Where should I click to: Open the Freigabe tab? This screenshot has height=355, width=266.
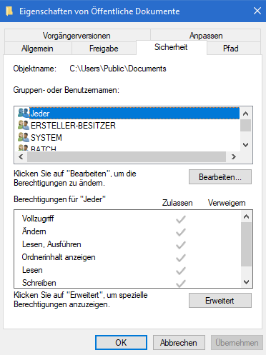(104, 49)
